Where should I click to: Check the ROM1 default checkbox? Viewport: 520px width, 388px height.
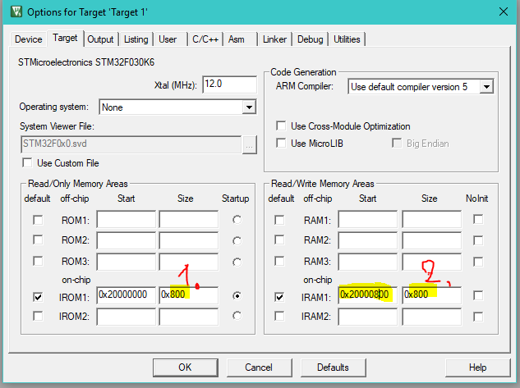(x=38, y=220)
